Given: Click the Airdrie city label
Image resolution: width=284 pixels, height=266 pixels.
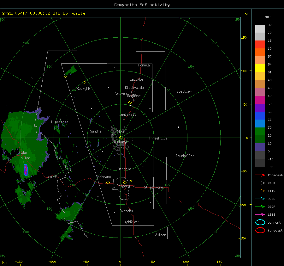Looking at the screenshot, I should [x=124, y=169].
